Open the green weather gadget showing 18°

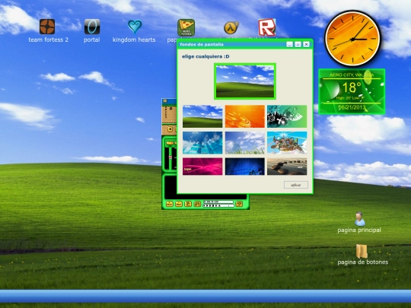pos(352,91)
